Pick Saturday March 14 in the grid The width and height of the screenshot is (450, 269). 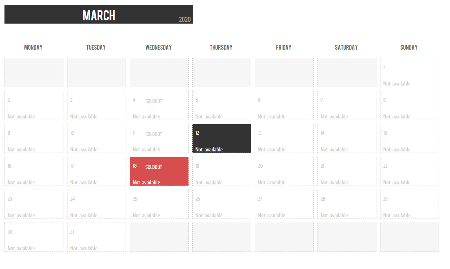point(347,138)
